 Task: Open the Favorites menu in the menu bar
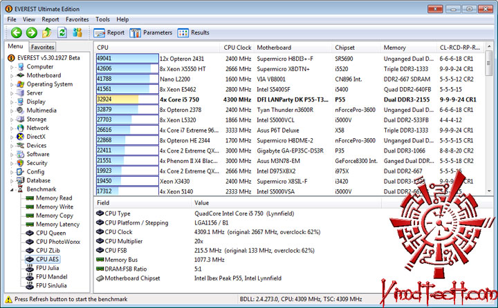[x=77, y=19]
